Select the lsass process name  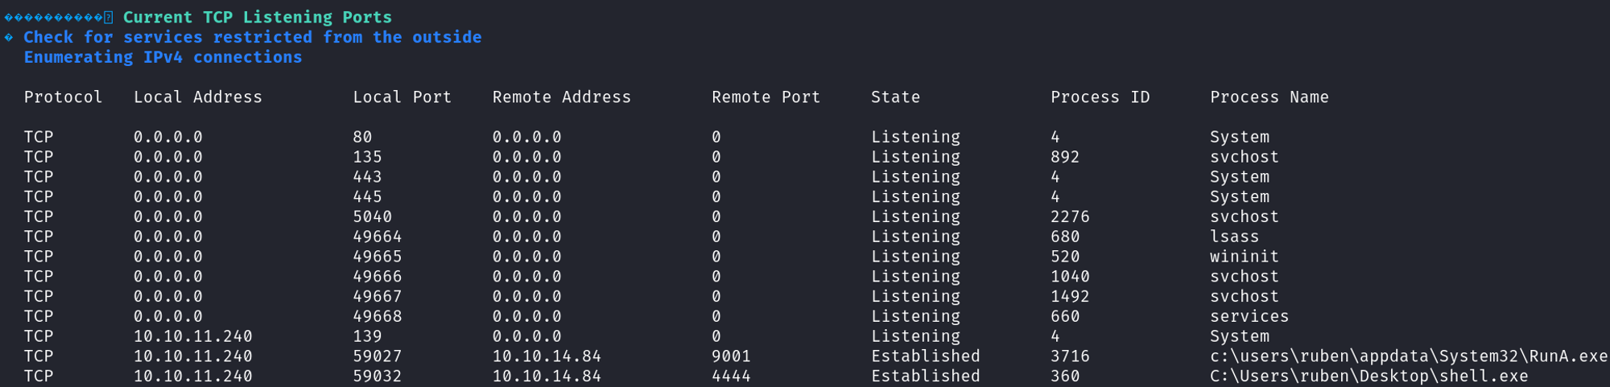(1234, 237)
